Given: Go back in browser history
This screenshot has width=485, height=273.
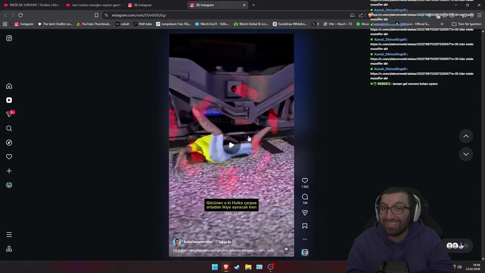Looking at the screenshot, I should [5, 15].
